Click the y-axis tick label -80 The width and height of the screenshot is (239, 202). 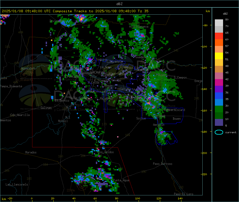pyautogui.click(x=205, y=25)
